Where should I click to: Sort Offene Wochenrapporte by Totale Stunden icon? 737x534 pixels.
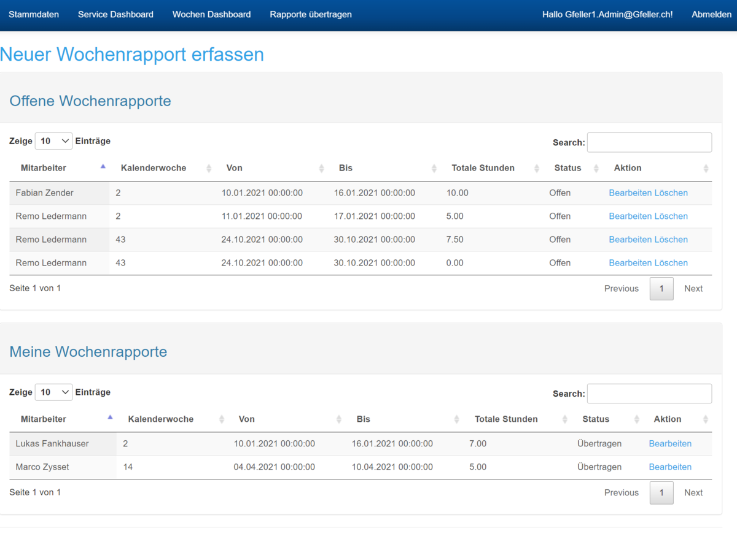click(x=537, y=169)
